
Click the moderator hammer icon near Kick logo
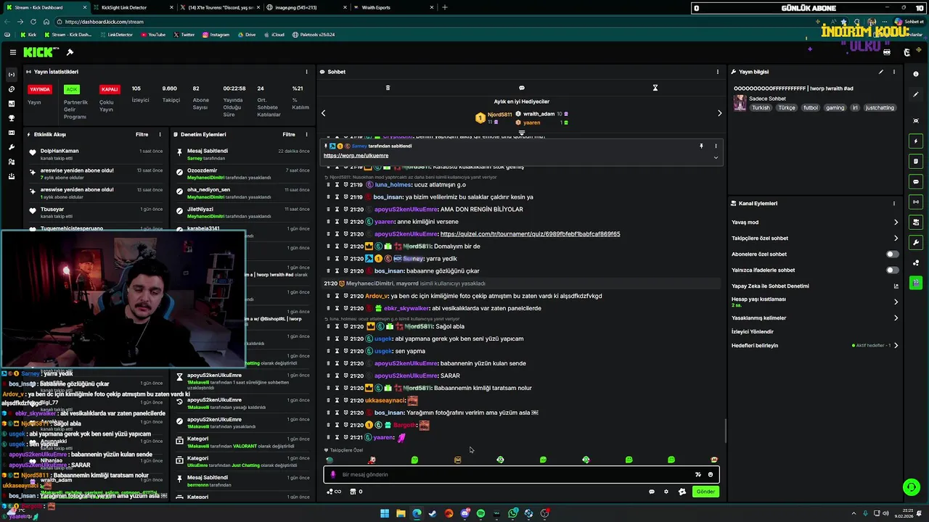coord(70,52)
